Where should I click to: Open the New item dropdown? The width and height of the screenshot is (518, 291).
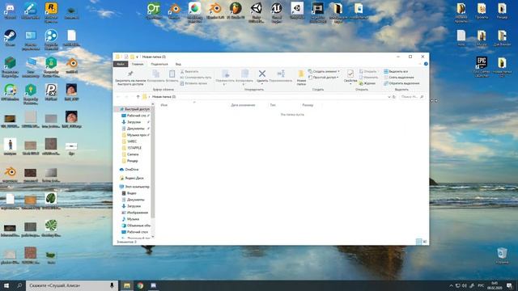[x=324, y=72]
